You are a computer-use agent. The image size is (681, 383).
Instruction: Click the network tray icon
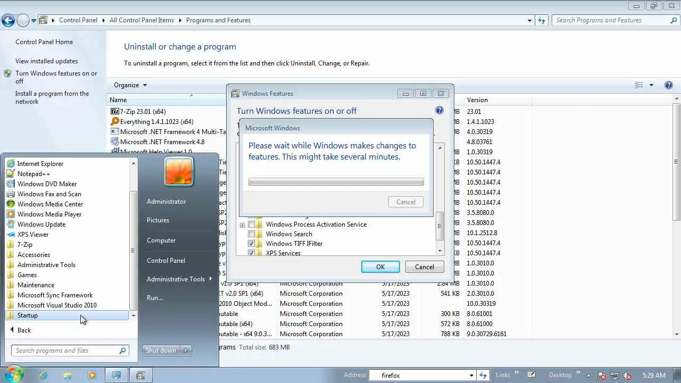tap(614, 375)
